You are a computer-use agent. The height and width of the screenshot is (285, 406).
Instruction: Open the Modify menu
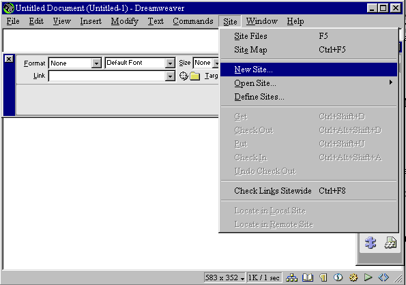pyautogui.click(x=125, y=21)
